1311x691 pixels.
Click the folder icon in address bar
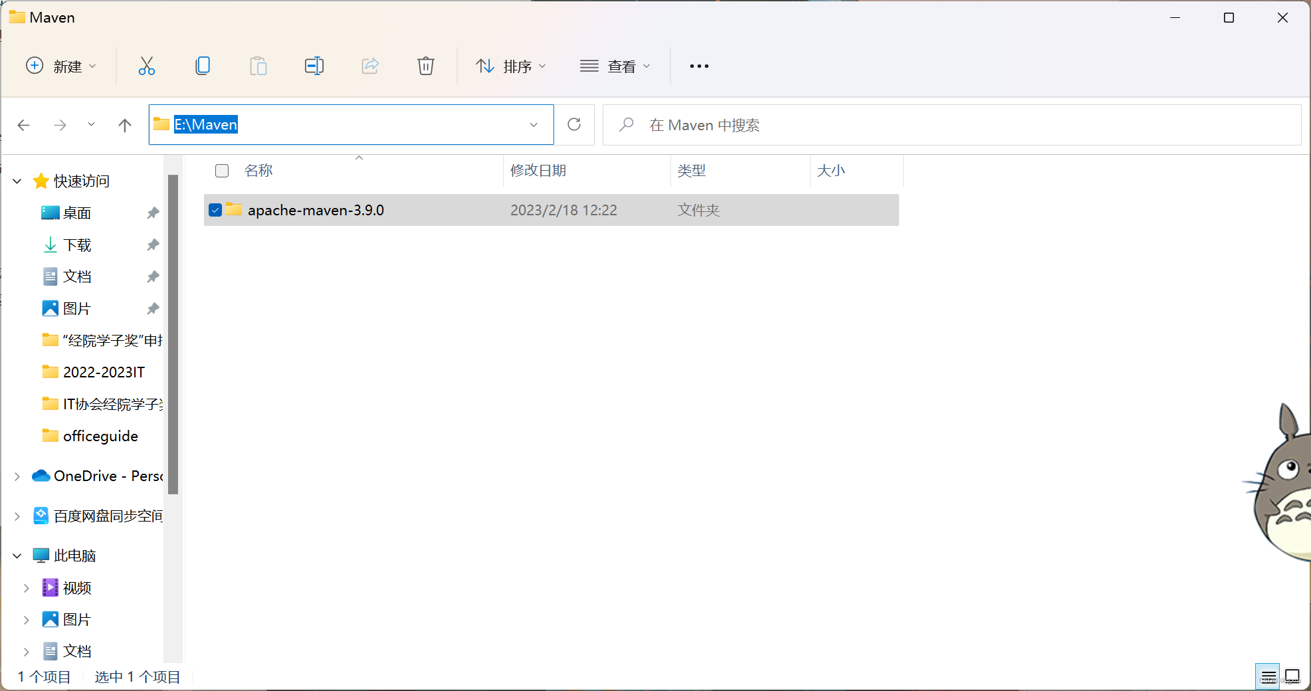pyautogui.click(x=161, y=124)
